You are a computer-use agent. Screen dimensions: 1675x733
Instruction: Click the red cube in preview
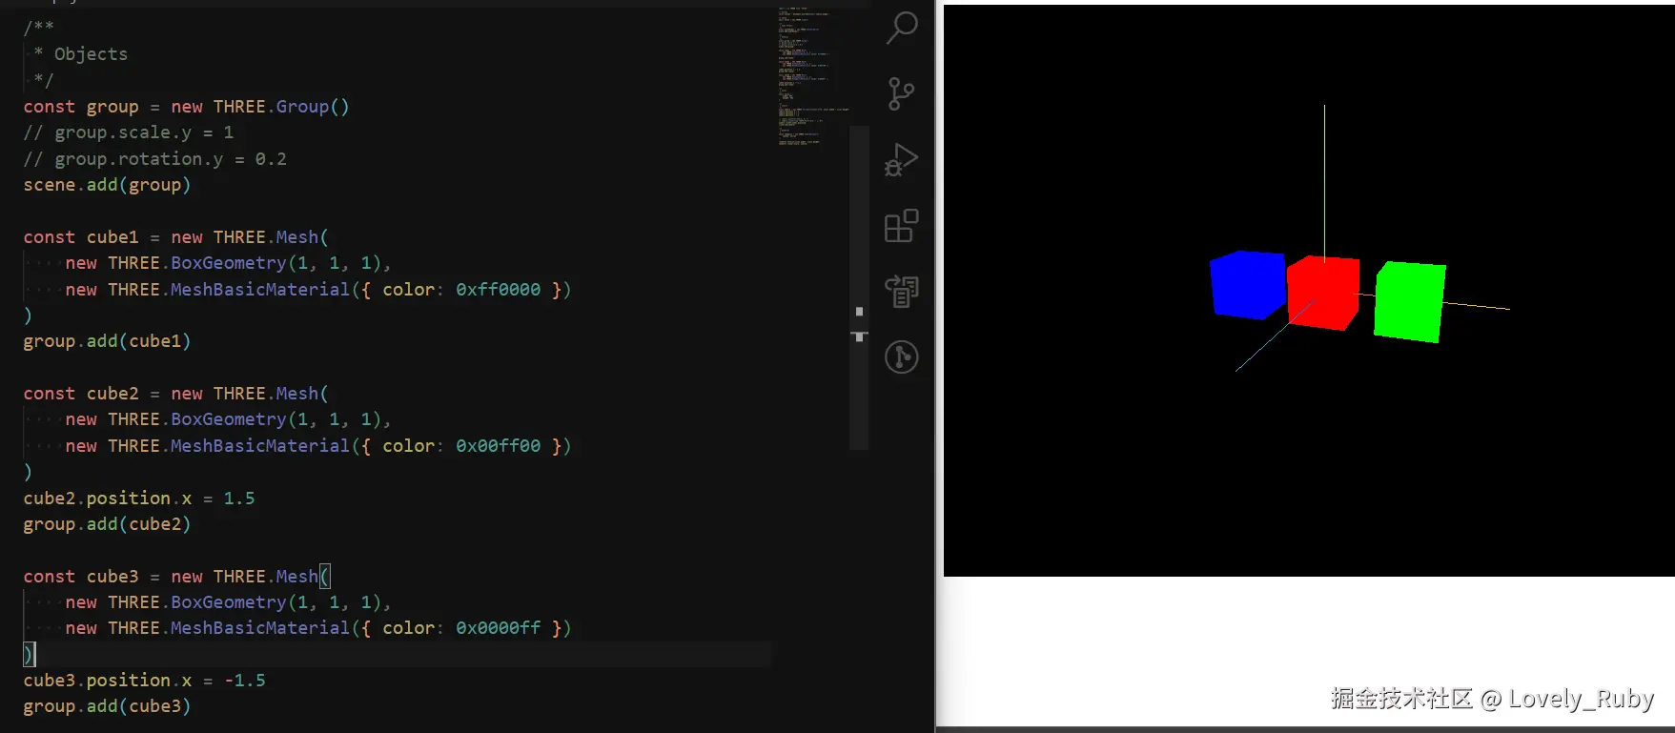(x=1325, y=292)
